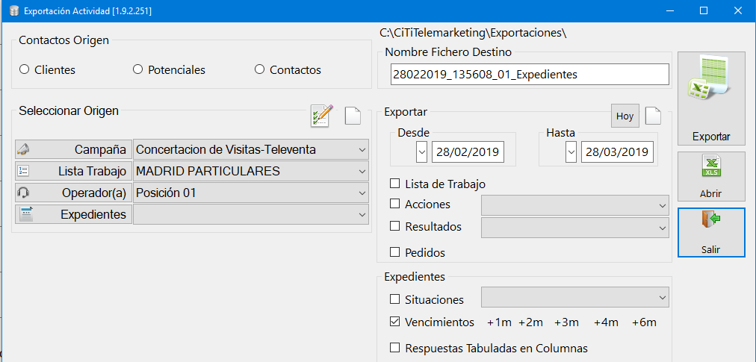The height and width of the screenshot is (362, 756).
Task: Exit the window with Salir button
Action: (711, 233)
